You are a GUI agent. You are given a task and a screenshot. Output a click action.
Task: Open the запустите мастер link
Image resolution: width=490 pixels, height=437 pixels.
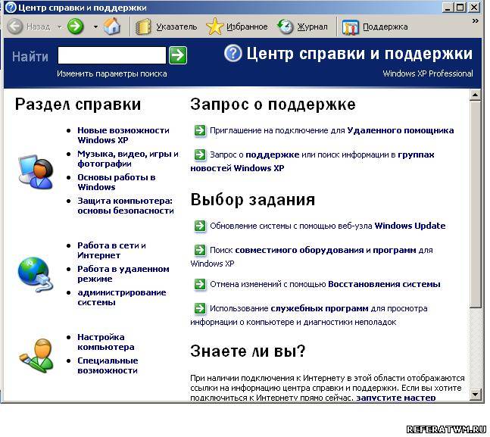[x=396, y=398]
